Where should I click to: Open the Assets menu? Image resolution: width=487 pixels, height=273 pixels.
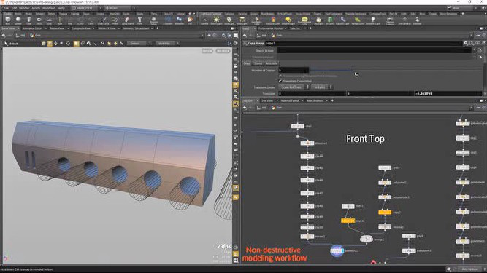36,8
